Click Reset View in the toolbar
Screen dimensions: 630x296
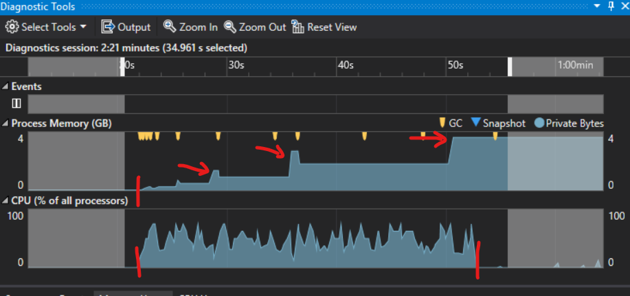pos(324,27)
